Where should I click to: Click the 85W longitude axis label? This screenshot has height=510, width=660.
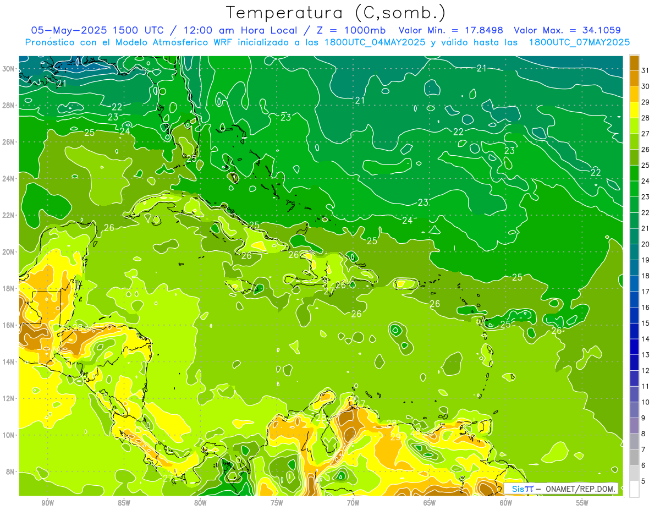point(124,503)
